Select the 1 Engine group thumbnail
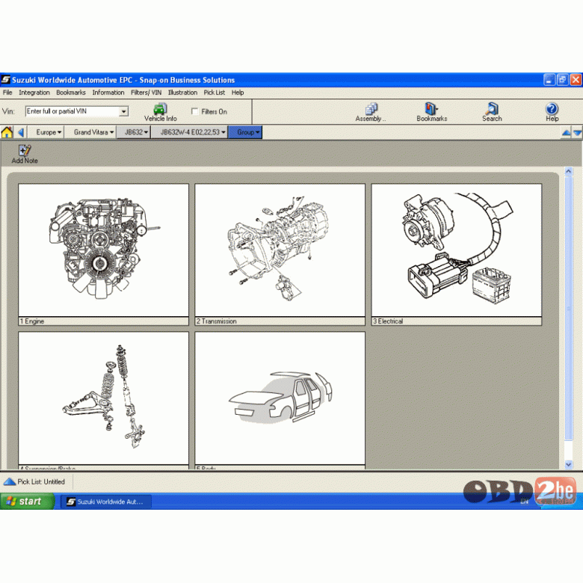 coord(103,250)
